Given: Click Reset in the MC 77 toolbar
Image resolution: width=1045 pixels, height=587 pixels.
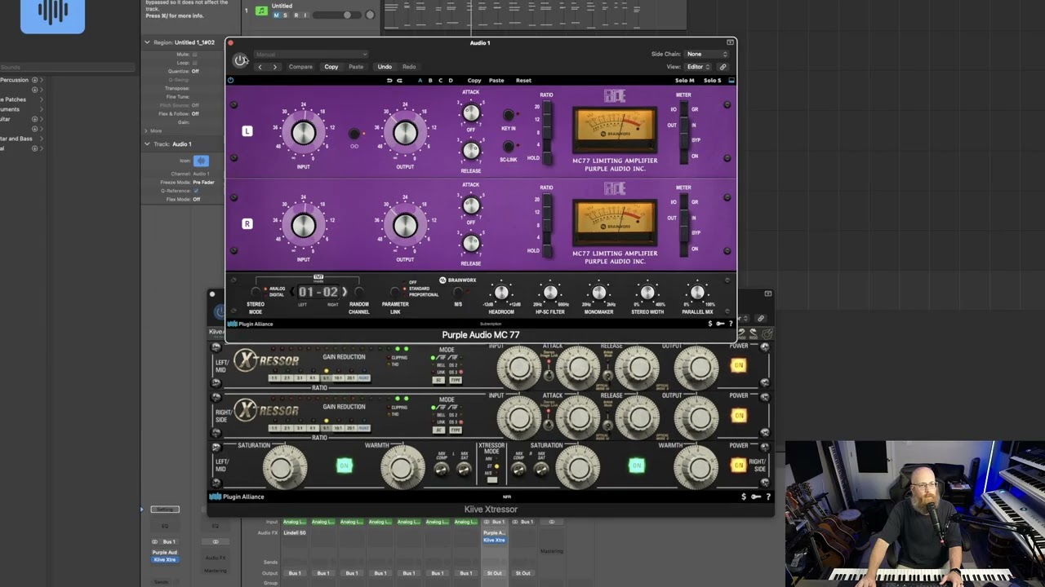Looking at the screenshot, I should click(x=523, y=81).
